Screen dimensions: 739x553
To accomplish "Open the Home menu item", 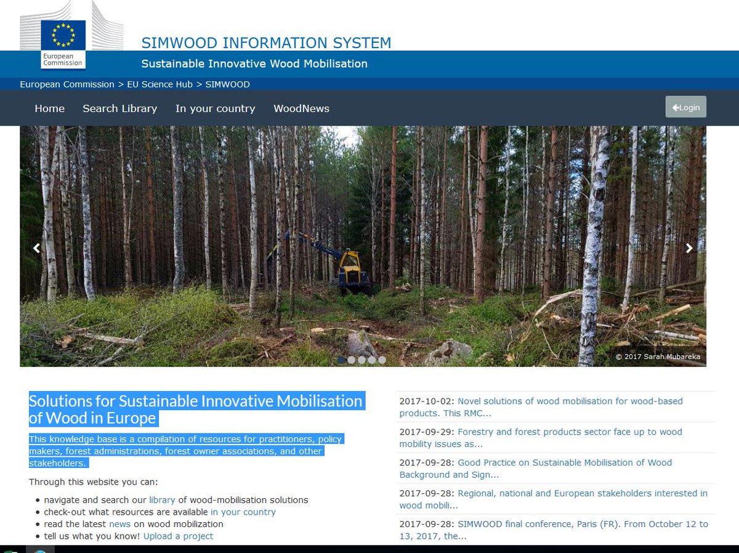I will click(x=50, y=108).
